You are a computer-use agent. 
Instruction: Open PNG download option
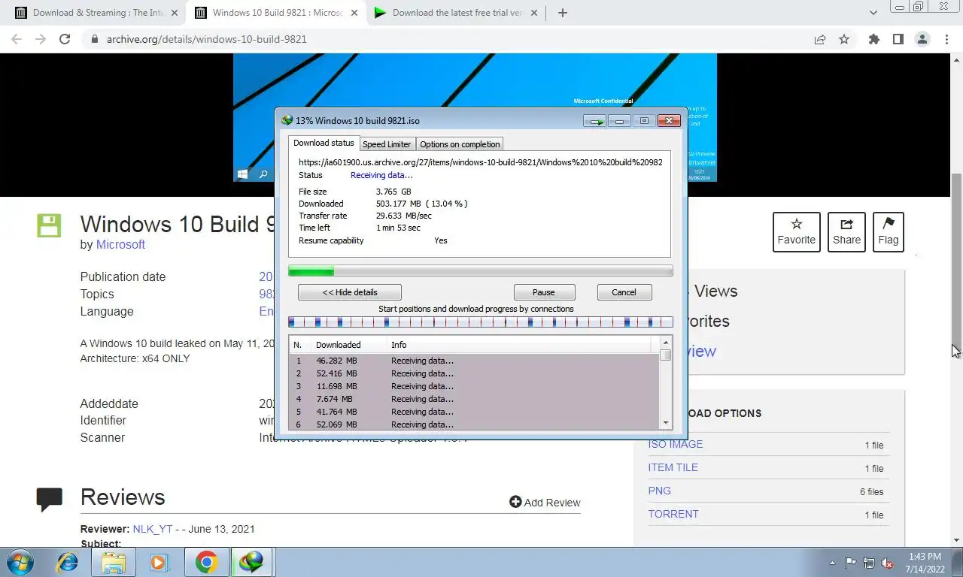click(660, 491)
